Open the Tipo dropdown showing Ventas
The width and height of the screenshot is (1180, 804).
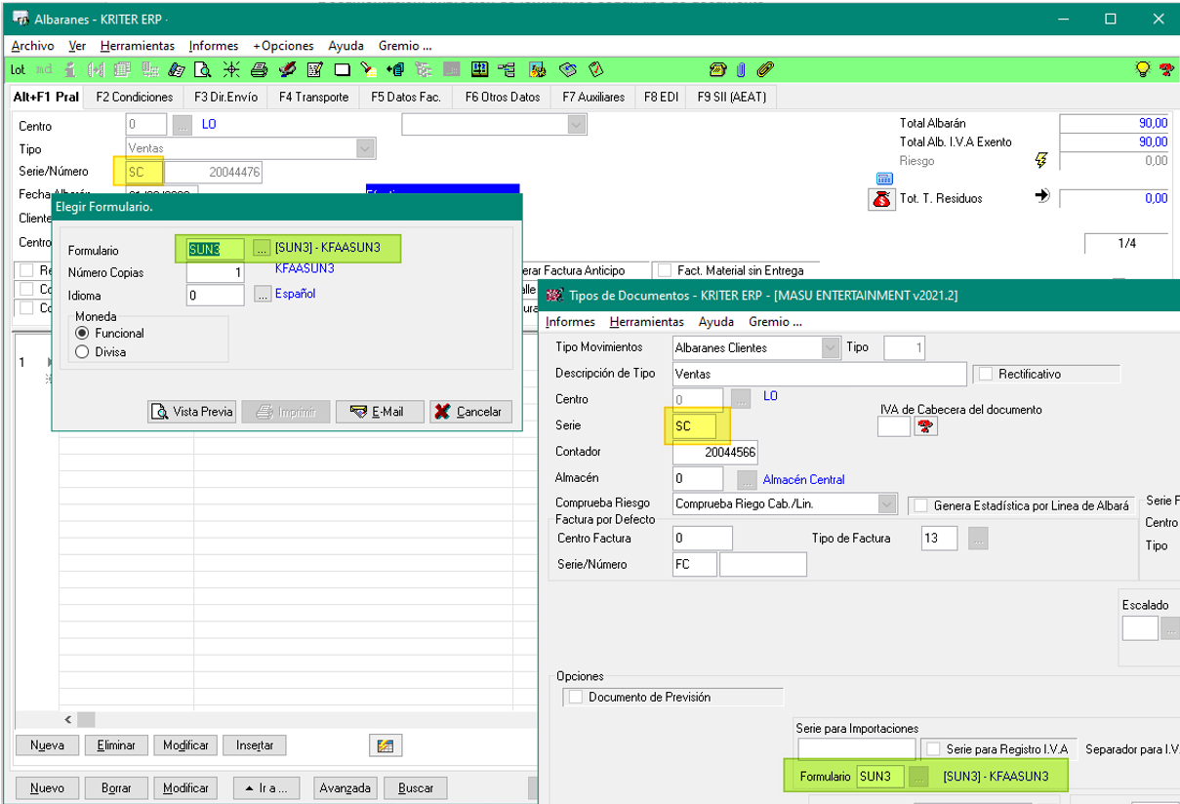click(x=365, y=149)
